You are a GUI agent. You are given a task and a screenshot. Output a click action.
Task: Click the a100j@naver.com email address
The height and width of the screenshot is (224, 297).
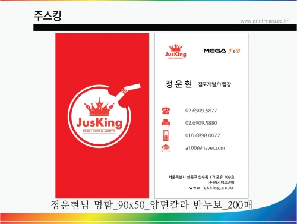click(205, 148)
